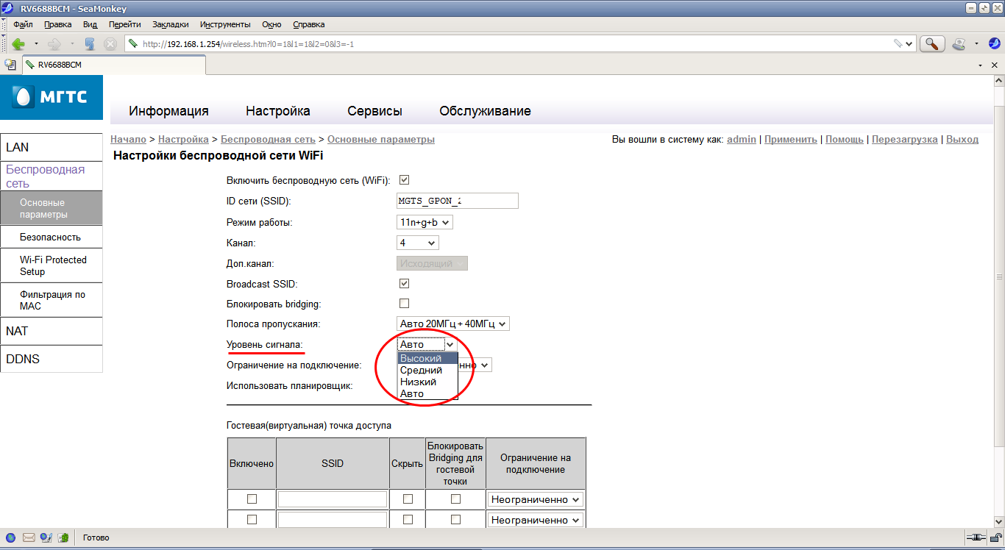Click the new tab icon beside tabs
Viewport: 1005px width, 550px height.
(10, 65)
